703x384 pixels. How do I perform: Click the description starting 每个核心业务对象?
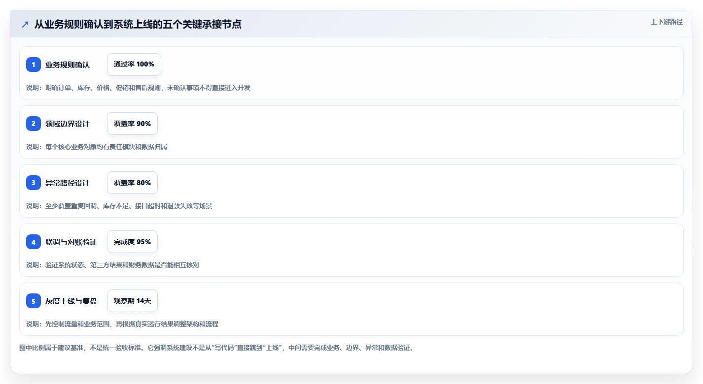click(x=97, y=147)
